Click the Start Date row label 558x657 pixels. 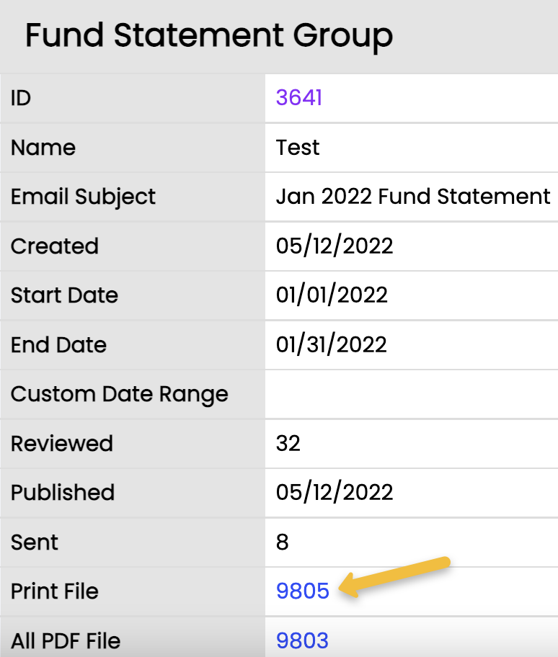point(64,295)
